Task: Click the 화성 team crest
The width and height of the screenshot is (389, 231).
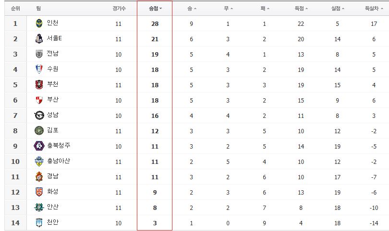Action: coord(39,192)
